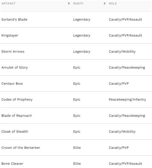The width and height of the screenshot is (152, 168).
Task: Click Epic rarity of Centaur Bow
Action: click(77, 84)
